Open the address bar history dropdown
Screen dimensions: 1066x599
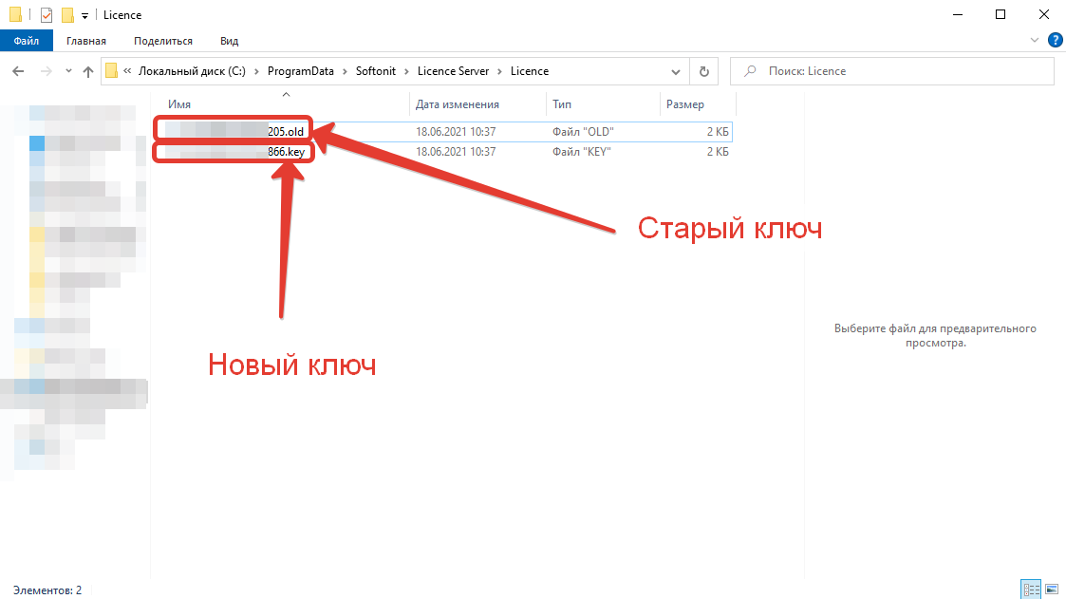[x=675, y=71]
